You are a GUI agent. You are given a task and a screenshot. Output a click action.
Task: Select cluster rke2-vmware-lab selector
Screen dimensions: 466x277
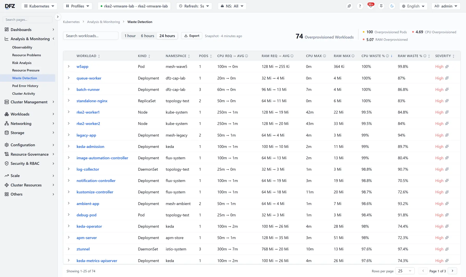[x=134, y=6]
